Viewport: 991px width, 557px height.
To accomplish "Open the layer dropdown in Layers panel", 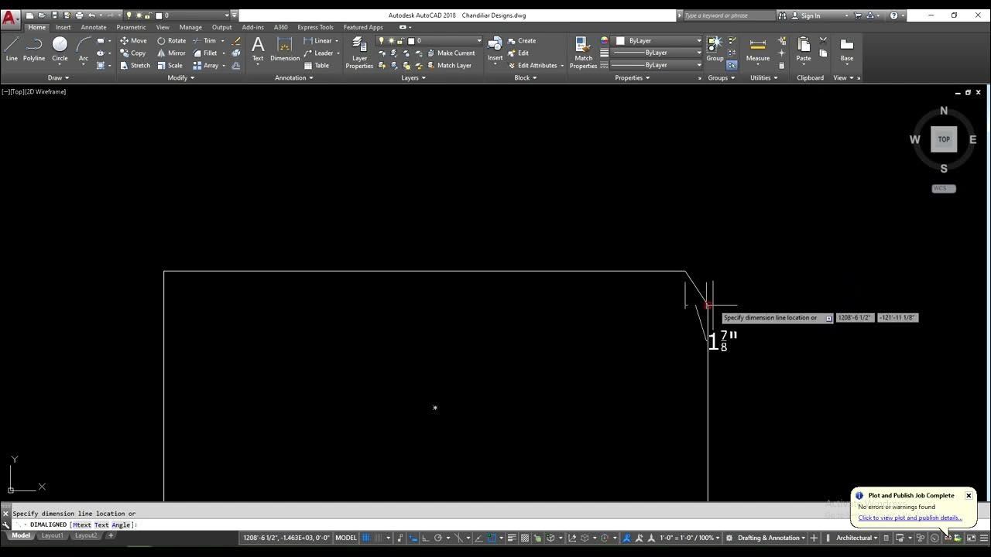I will tap(479, 41).
